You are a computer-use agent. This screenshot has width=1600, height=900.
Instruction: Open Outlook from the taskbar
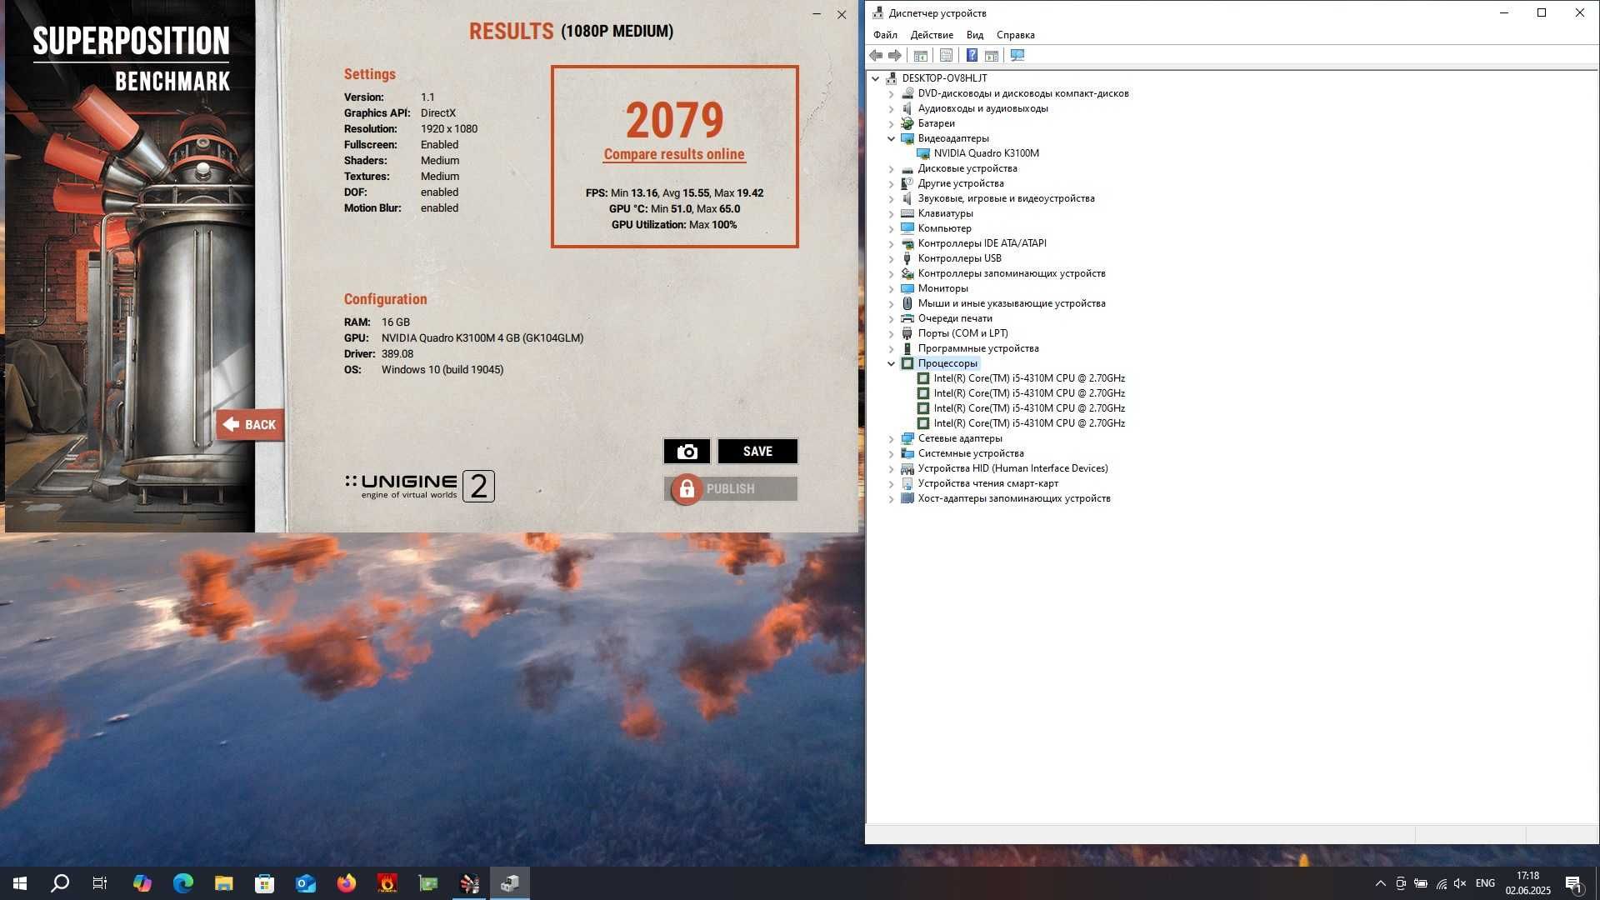(305, 883)
